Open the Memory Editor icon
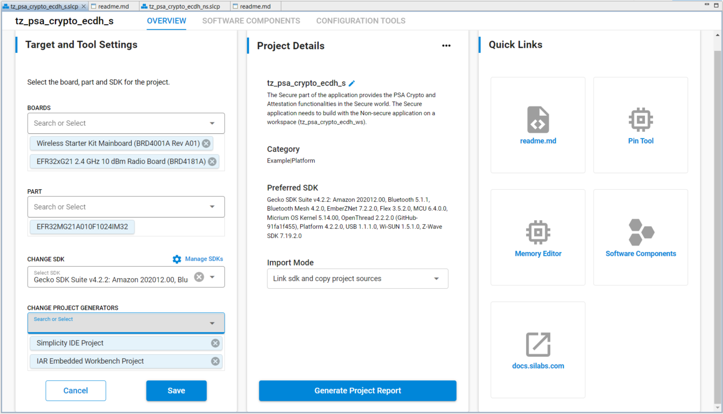Image resolution: width=723 pixels, height=414 pixels. click(538, 232)
